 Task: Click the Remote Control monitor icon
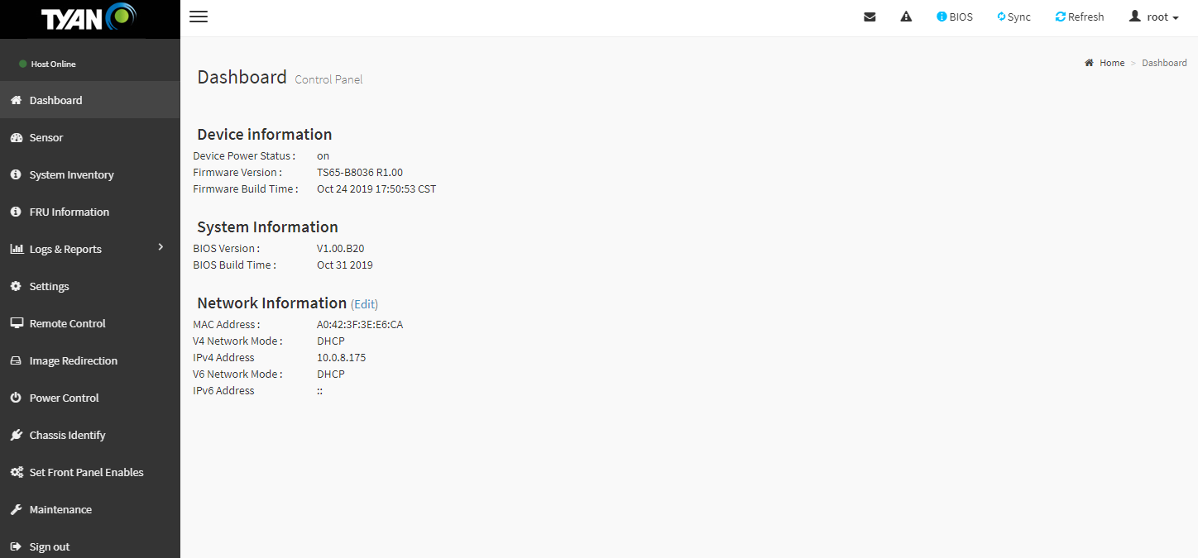(16, 324)
